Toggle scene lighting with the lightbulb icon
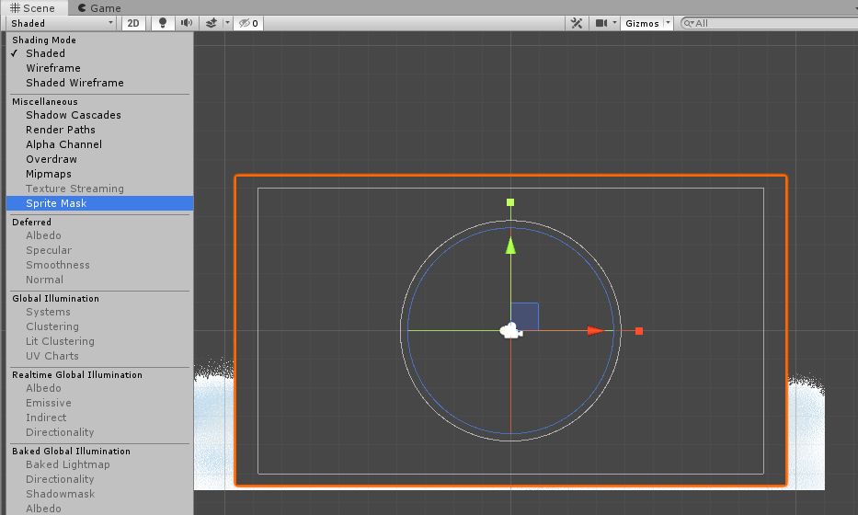Screen dimensions: 858x515 pyautogui.click(x=163, y=23)
